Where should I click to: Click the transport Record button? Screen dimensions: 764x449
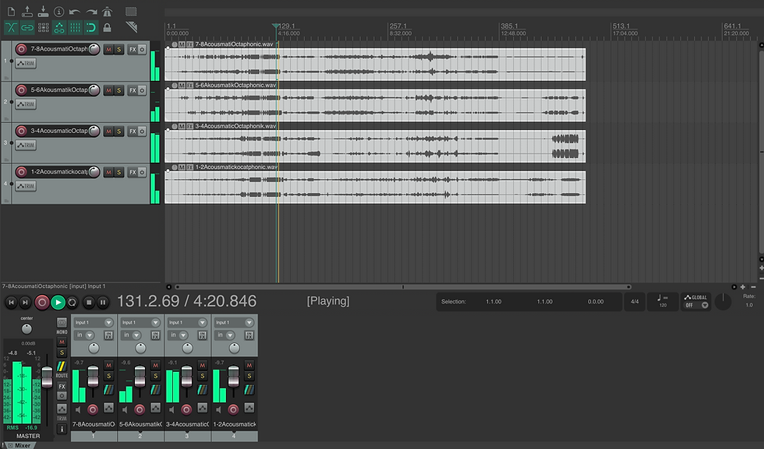click(x=42, y=303)
